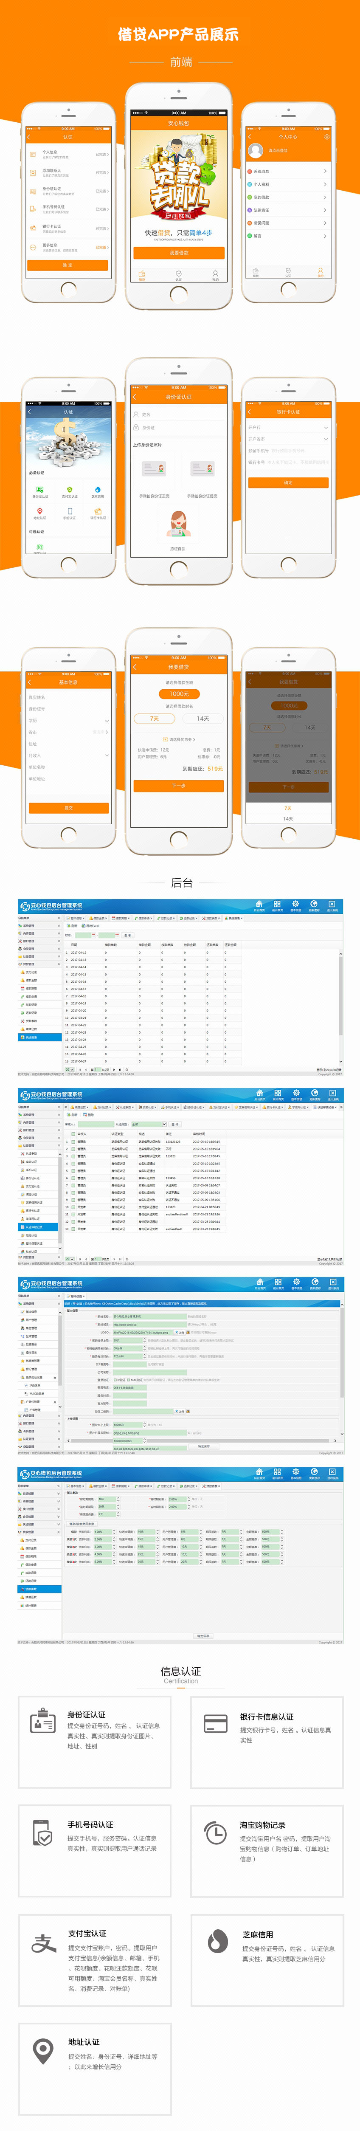Click the location pin icon beside 地址认证

(x=42, y=2050)
